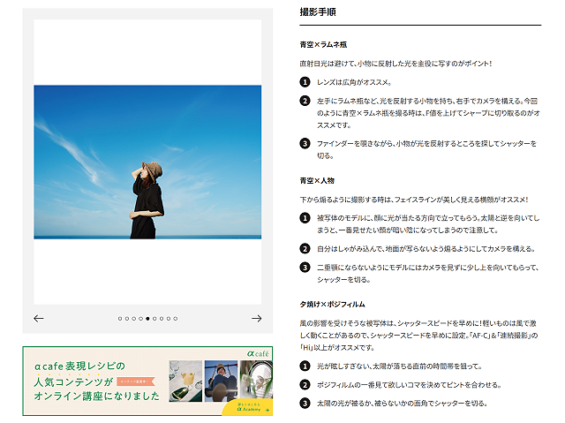The height and width of the screenshot is (423, 565).
Task: Open the drink glass thumbnail in banner
Action: pos(184,381)
